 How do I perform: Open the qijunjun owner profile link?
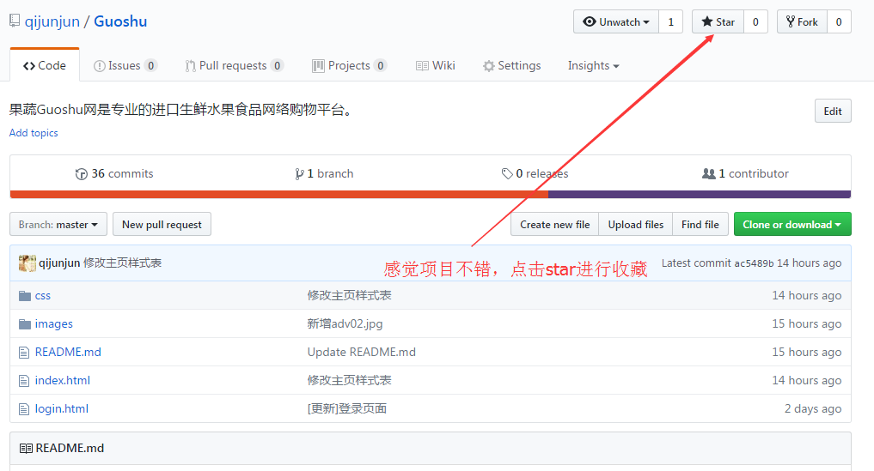click(x=52, y=21)
